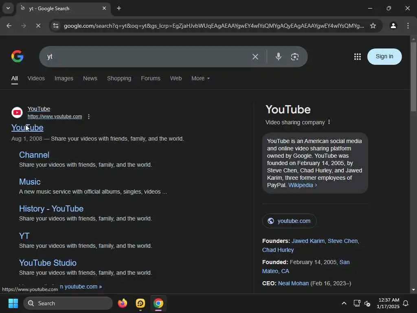Image resolution: width=417 pixels, height=313 pixels.
Task: Switch to Shopping results tab
Action: coord(119,79)
